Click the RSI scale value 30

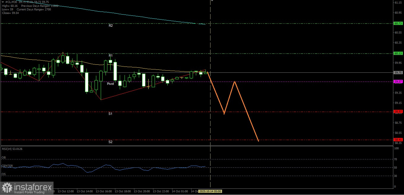coord(396,176)
